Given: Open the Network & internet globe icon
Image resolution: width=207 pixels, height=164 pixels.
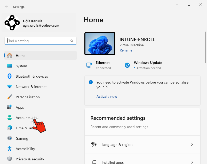Looking at the screenshot, I should 9,87.
